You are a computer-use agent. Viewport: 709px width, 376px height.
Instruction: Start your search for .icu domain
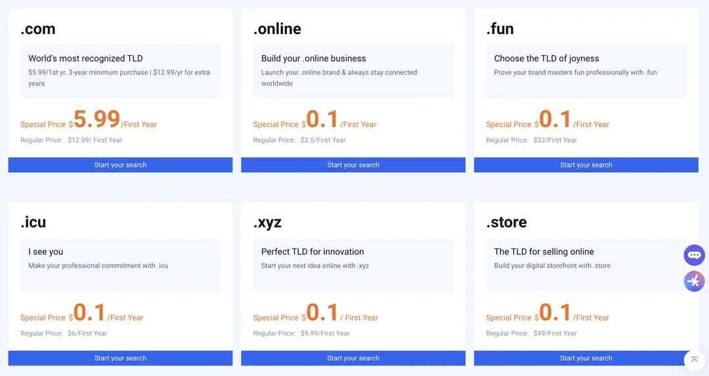coord(120,358)
